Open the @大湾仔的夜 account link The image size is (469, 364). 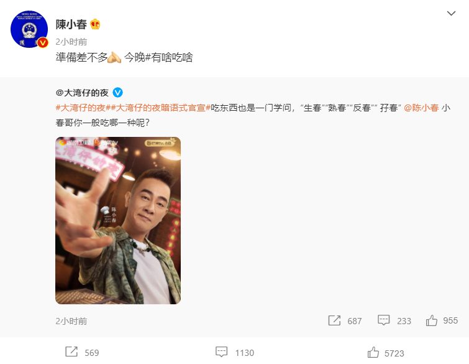coord(82,93)
